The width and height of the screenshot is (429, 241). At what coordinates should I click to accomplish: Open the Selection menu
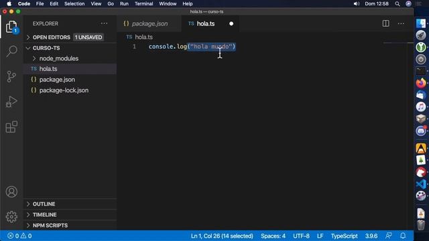click(x=74, y=4)
